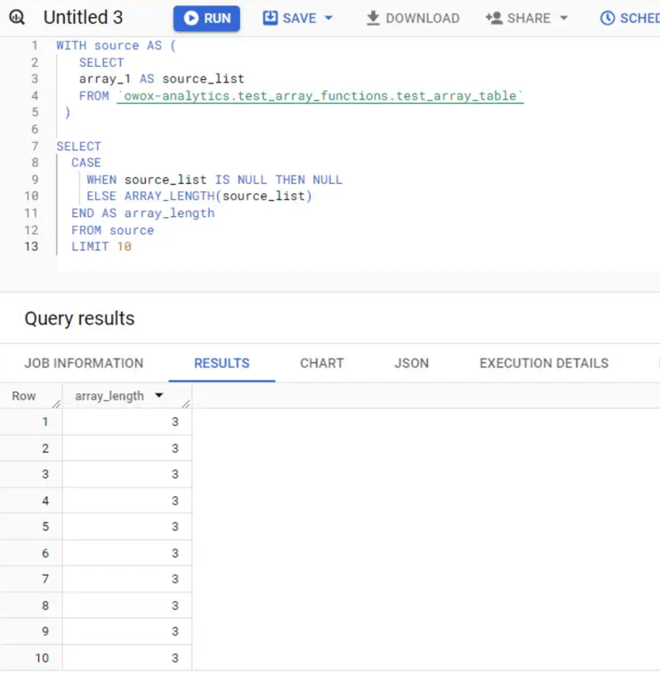The height and width of the screenshot is (683, 660).
Task: Run the query with the RUN button
Action: pos(206,19)
